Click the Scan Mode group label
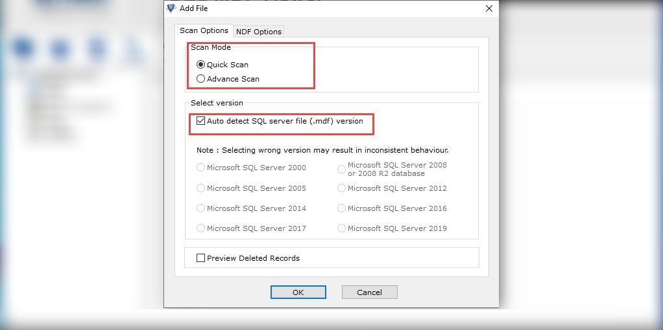Image resolution: width=663 pixels, height=330 pixels. (211, 47)
